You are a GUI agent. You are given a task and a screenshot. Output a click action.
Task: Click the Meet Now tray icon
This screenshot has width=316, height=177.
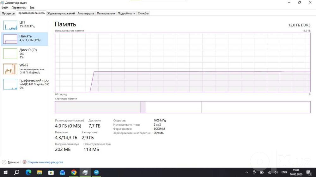254,172
